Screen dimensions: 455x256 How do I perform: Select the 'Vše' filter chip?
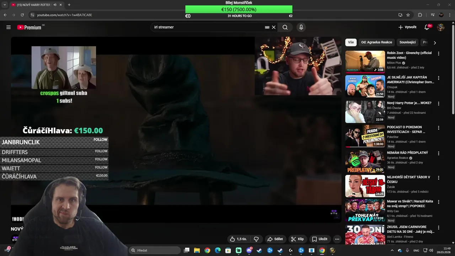tap(351, 42)
